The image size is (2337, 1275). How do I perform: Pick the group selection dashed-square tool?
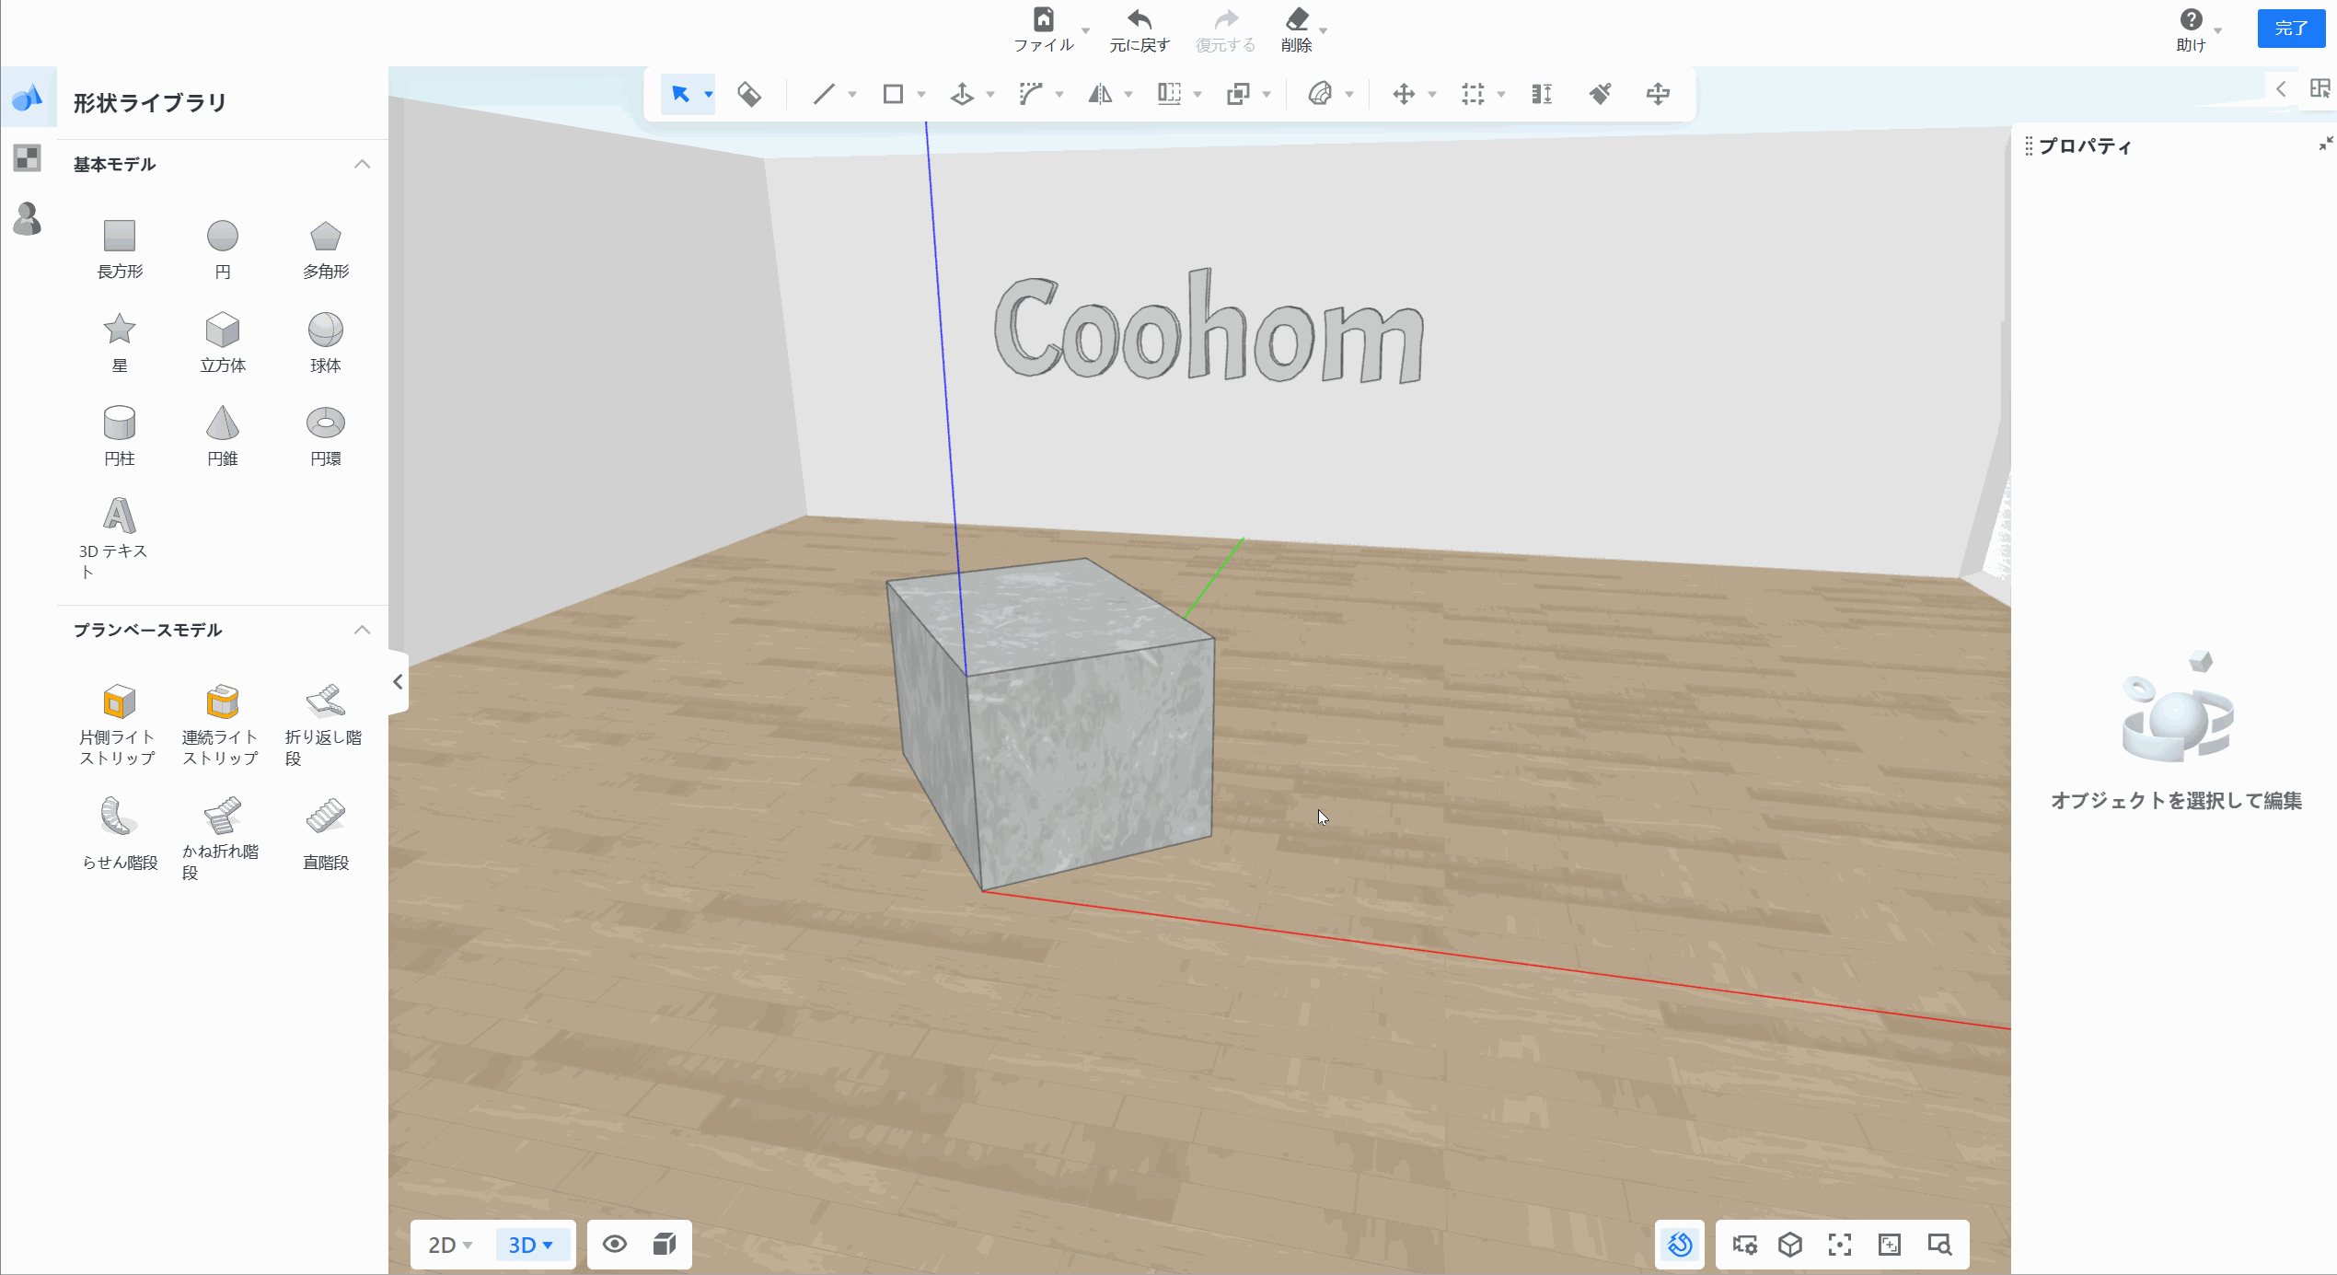(x=1473, y=94)
